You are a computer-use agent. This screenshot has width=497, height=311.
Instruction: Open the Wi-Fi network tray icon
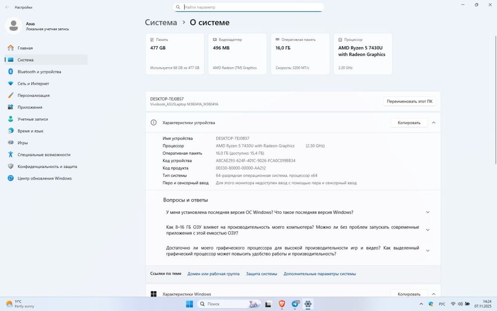(x=453, y=304)
